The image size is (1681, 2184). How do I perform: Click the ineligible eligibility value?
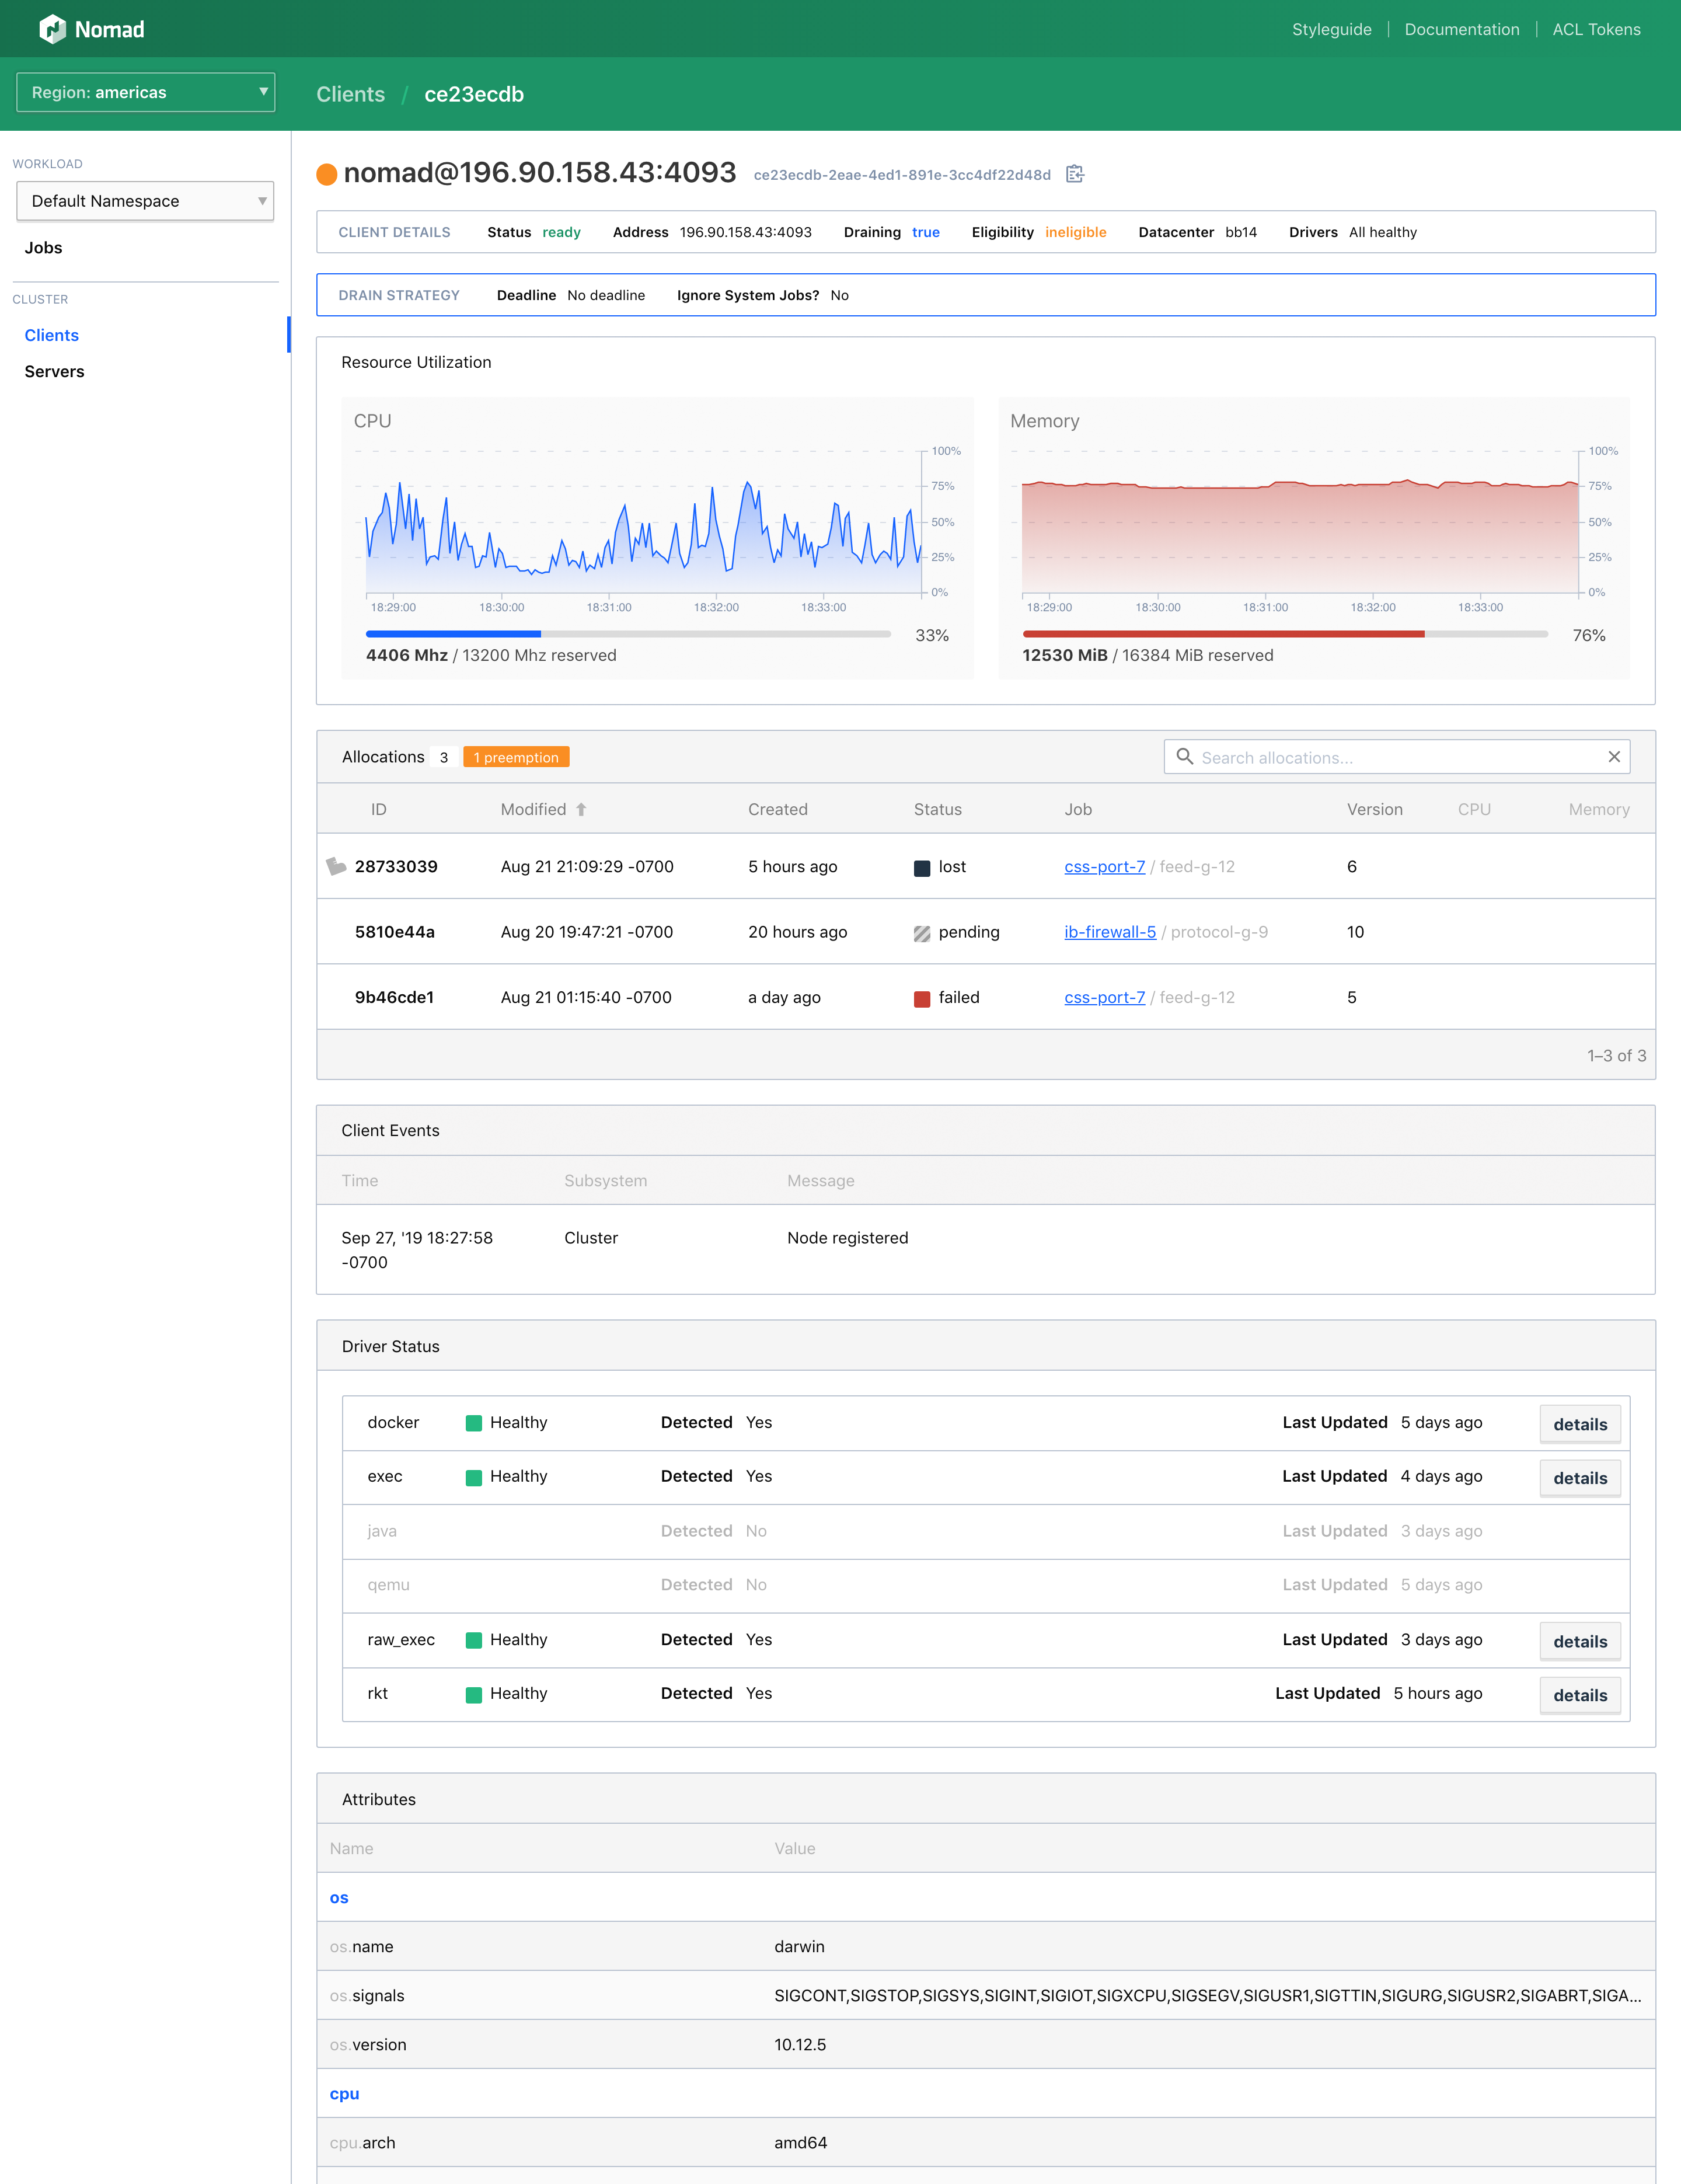coord(1075,232)
